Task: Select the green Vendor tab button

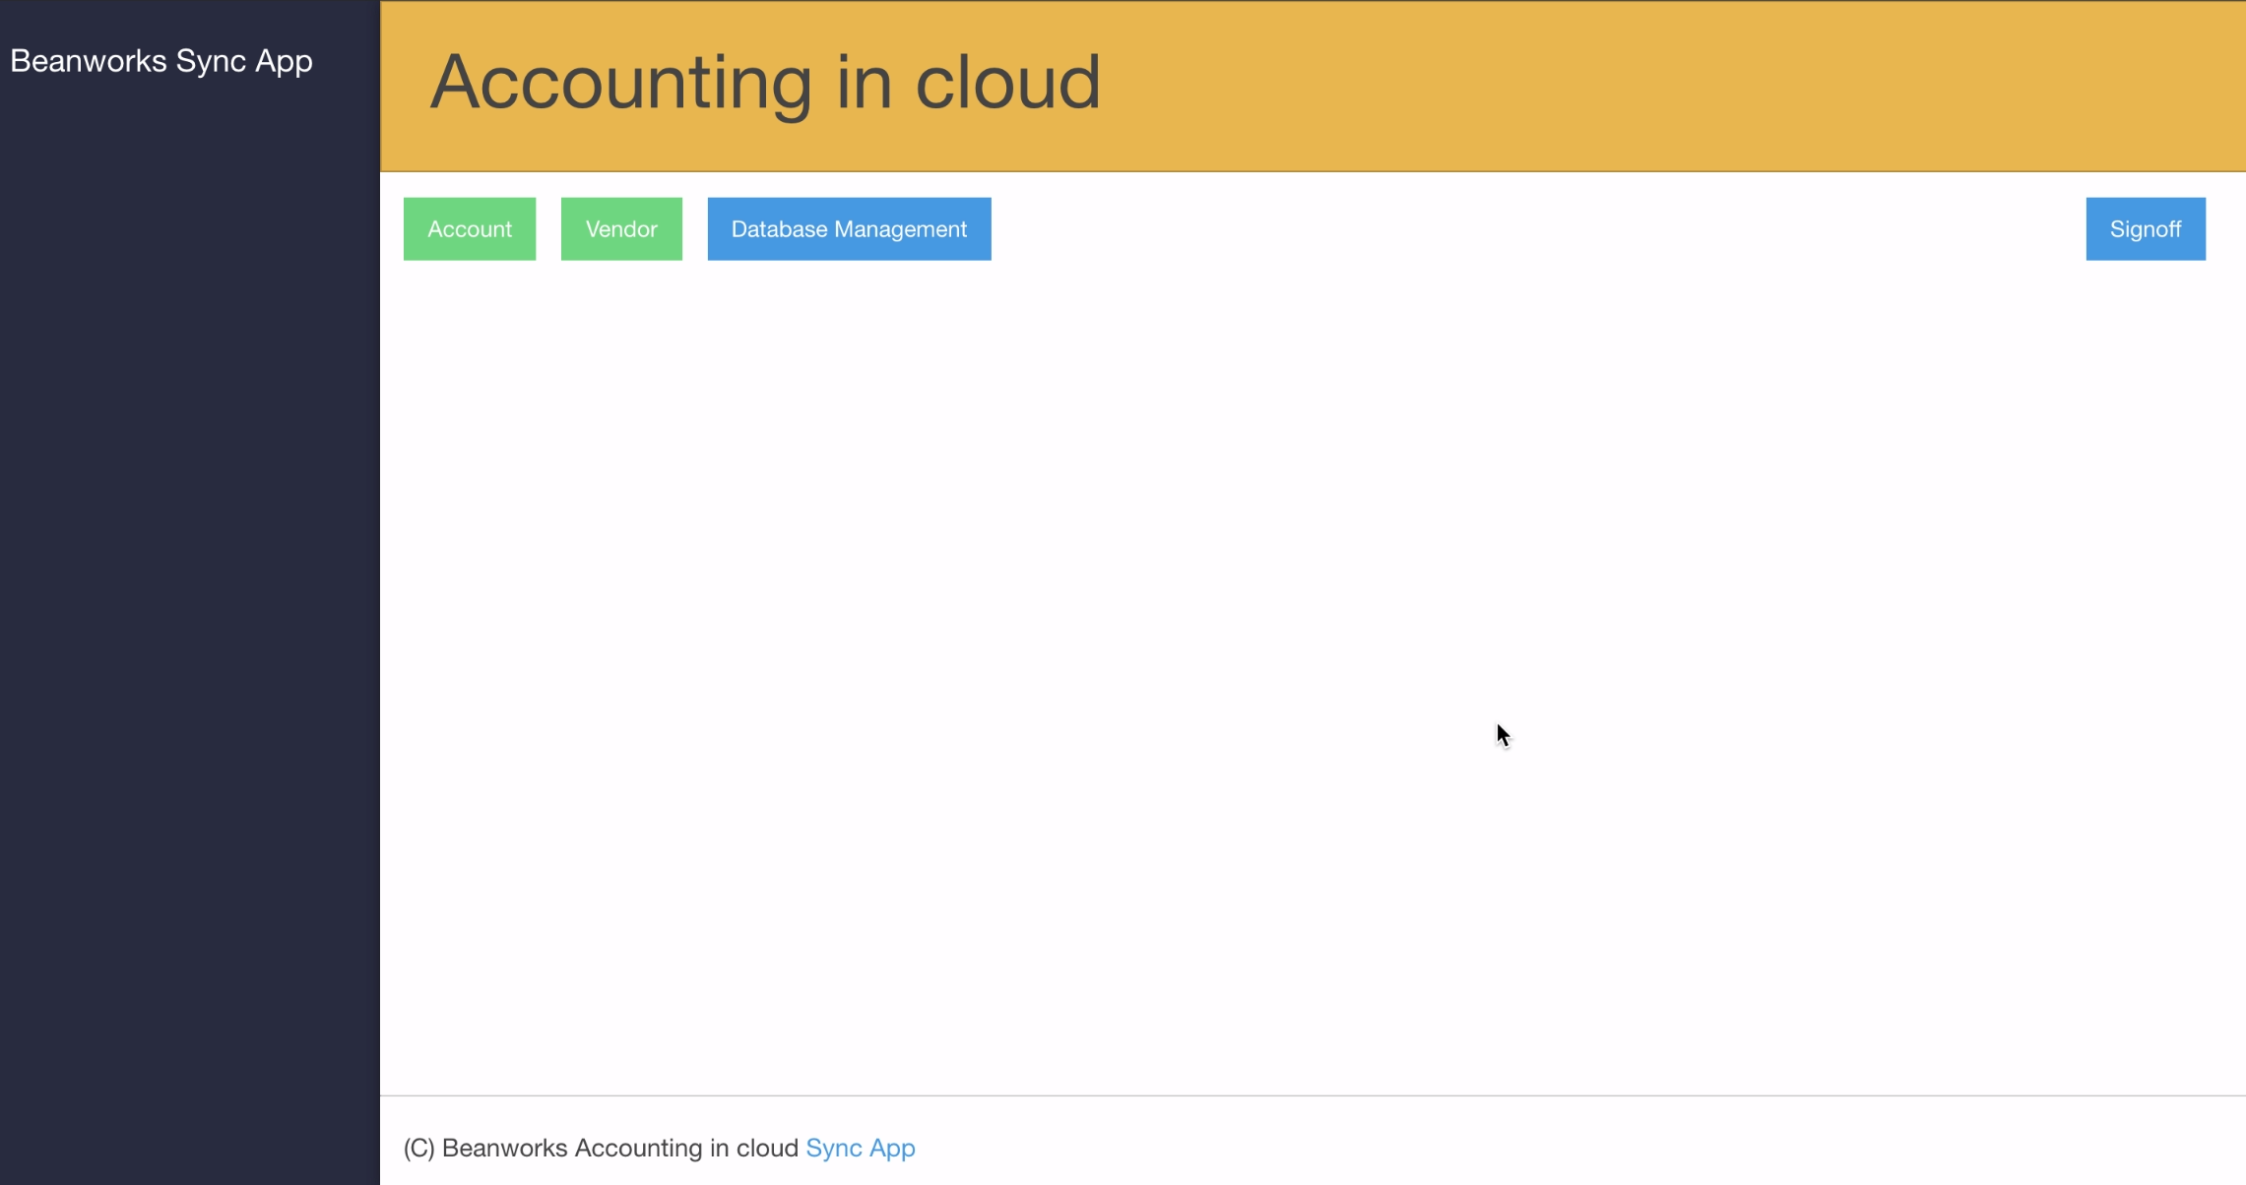Action: (621, 229)
